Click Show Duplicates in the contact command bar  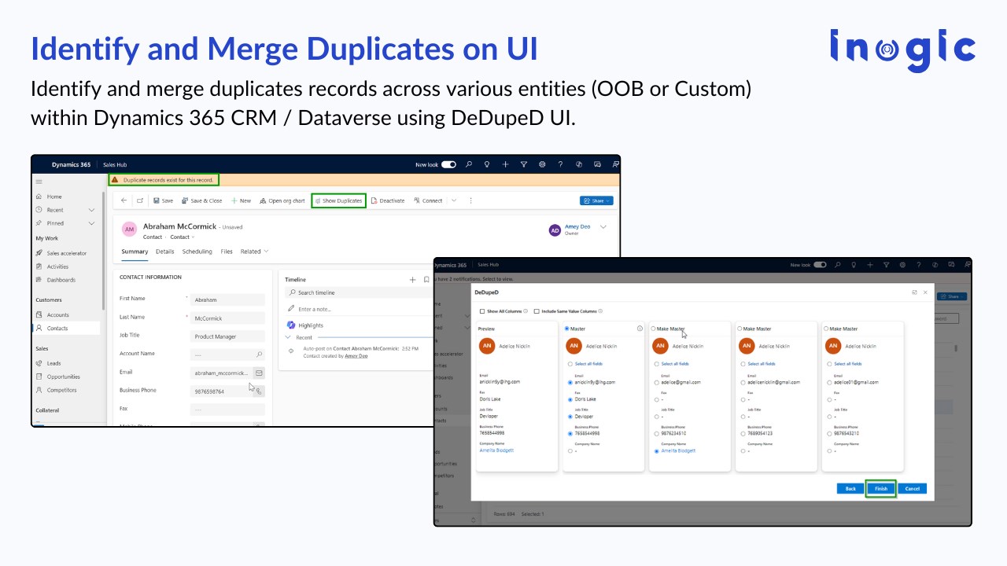click(x=339, y=200)
